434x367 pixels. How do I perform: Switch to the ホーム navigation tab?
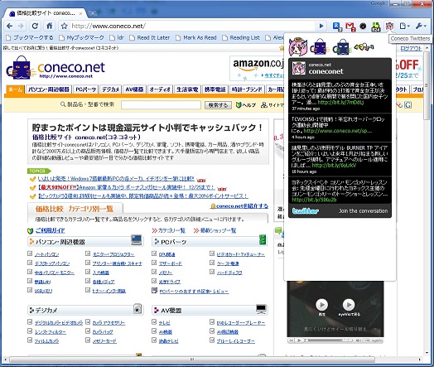pyautogui.click(x=15, y=89)
